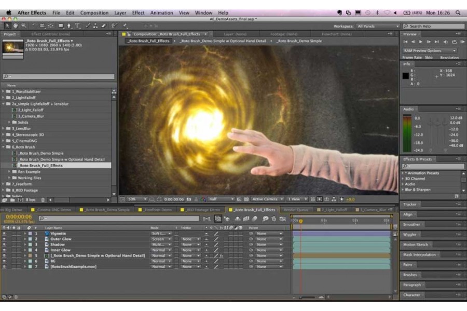467x311 pixels.
Task: Hide the Outer Glow layer eye toggle
Action: (x=4, y=239)
